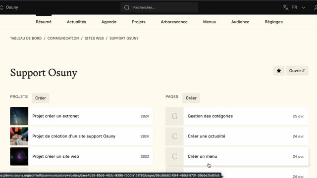The height and width of the screenshot is (178, 317).
Task: Click the 2023 year of Projet créer un site web
Action: pyautogui.click(x=145, y=157)
